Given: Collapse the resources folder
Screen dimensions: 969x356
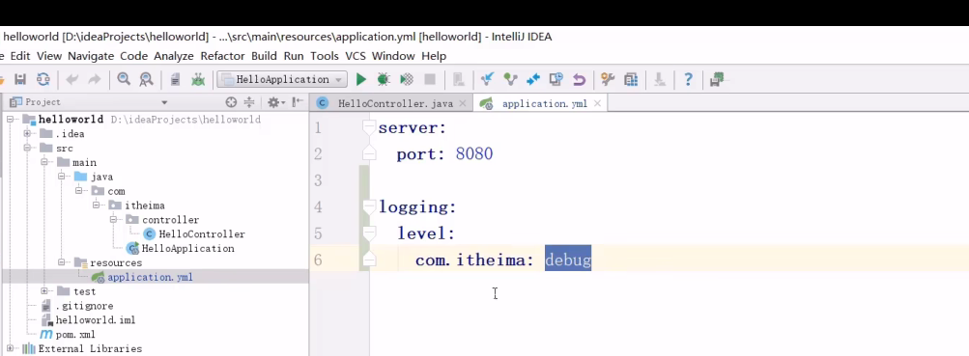Looking at the screenshot, I should (62, 262).
